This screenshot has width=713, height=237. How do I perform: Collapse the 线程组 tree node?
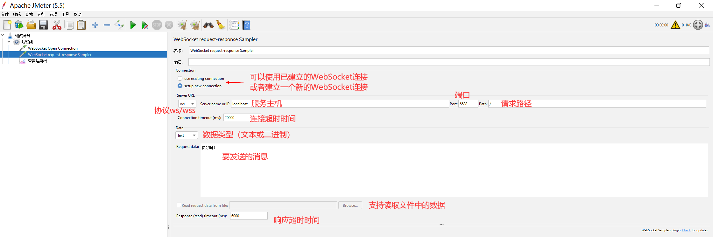(9, 42)
